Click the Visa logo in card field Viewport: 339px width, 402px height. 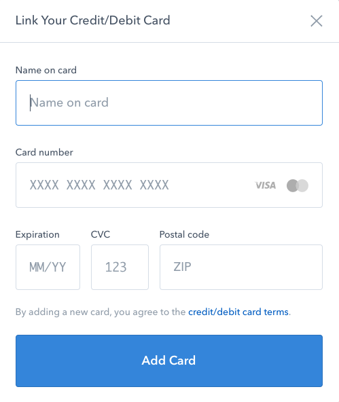click(x=266, y=185)
